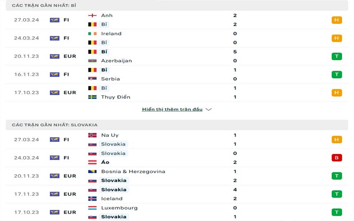The height and width of the screenshot is (221, 354).
Task: Click the world competition icon for 27.03.24 Na Uy match
Action: (54, 140)
